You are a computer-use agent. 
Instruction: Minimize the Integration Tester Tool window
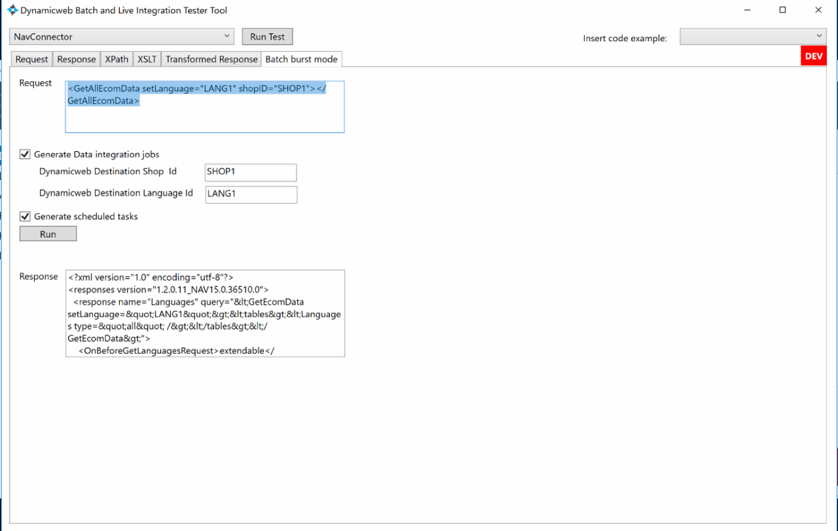click(747, 10)
